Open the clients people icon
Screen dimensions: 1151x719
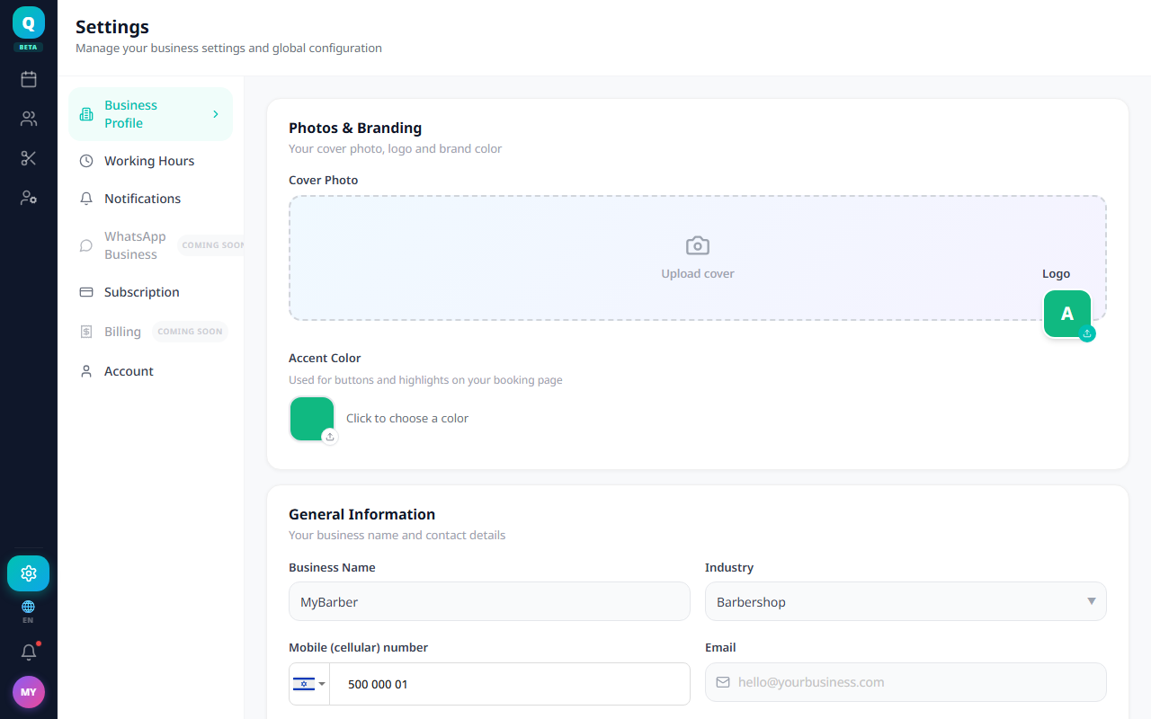click(x=29, y=119)
